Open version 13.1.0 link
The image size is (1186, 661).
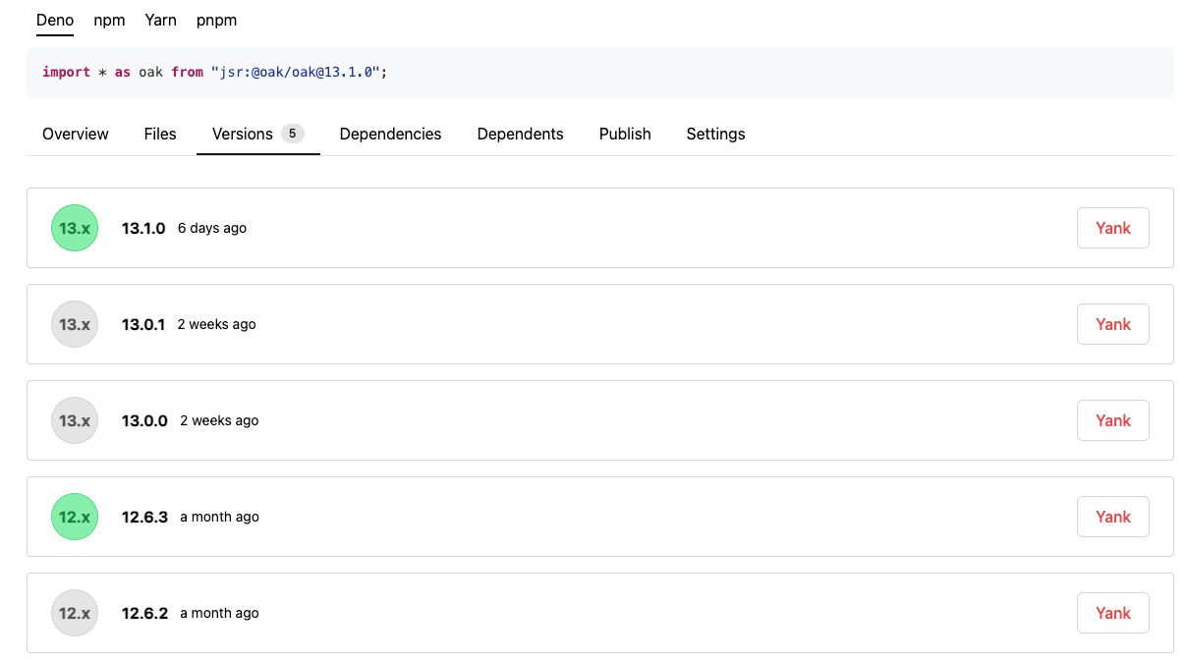tap(143, 228)
